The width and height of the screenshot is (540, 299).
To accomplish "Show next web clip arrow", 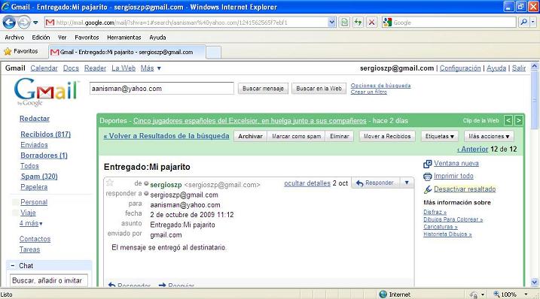I will click(519, 121).
